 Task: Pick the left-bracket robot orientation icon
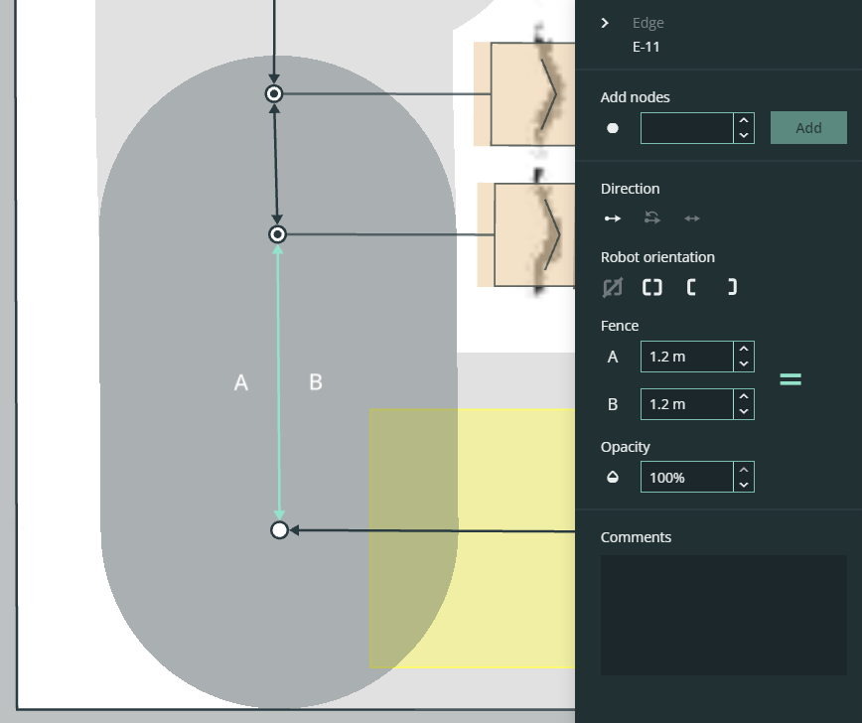tap(692, 287)
